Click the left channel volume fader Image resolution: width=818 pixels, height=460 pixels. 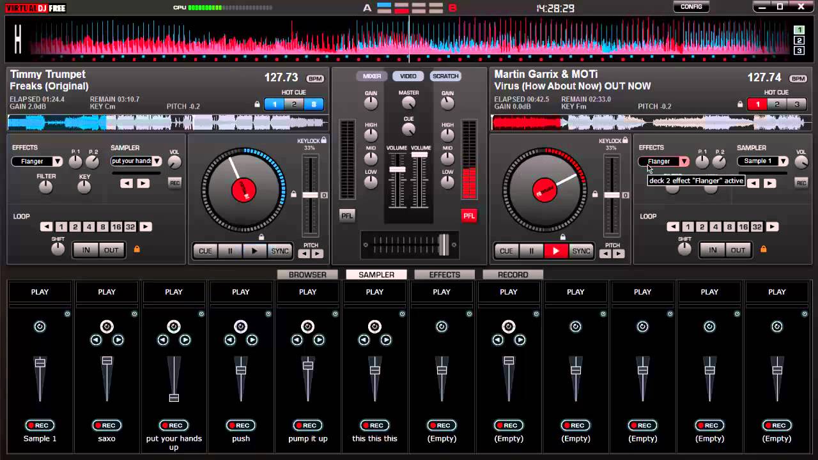pyautogui.click(x=397, y=169)
